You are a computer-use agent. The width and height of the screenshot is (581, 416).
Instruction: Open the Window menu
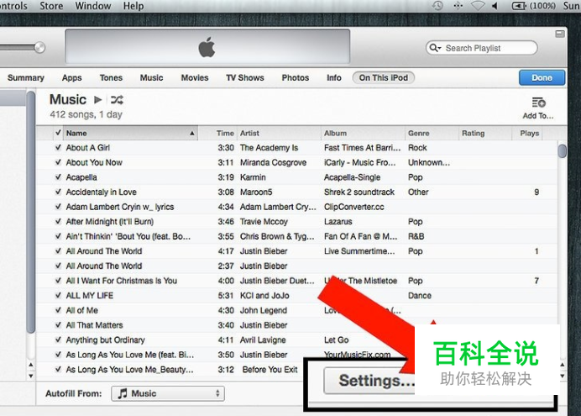tap(93, 6)
